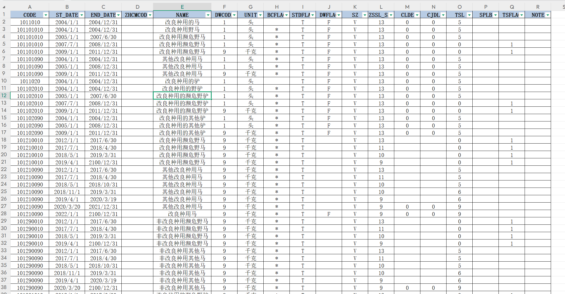Click the select-all corner triangle
The width and height of the screenshot is (565, 294).
pos(4,7)
